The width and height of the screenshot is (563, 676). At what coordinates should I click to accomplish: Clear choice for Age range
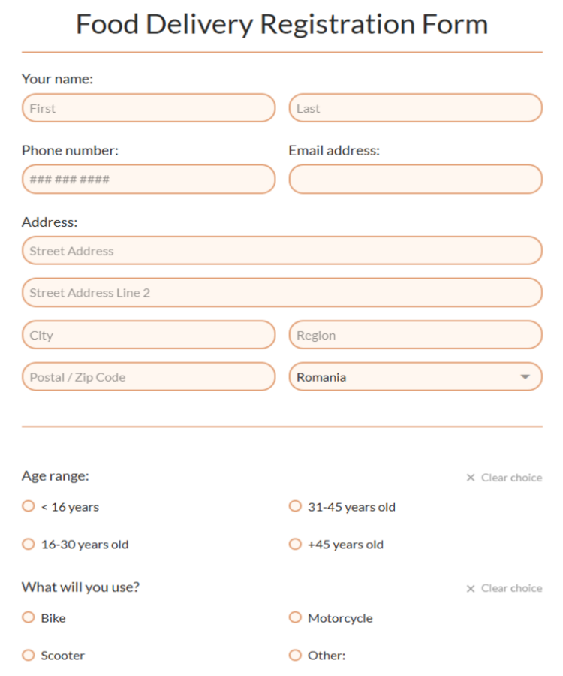pos(504,478)
